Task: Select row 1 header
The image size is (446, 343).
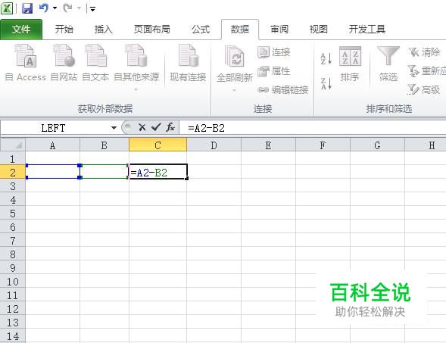Action: click(13, 158)
